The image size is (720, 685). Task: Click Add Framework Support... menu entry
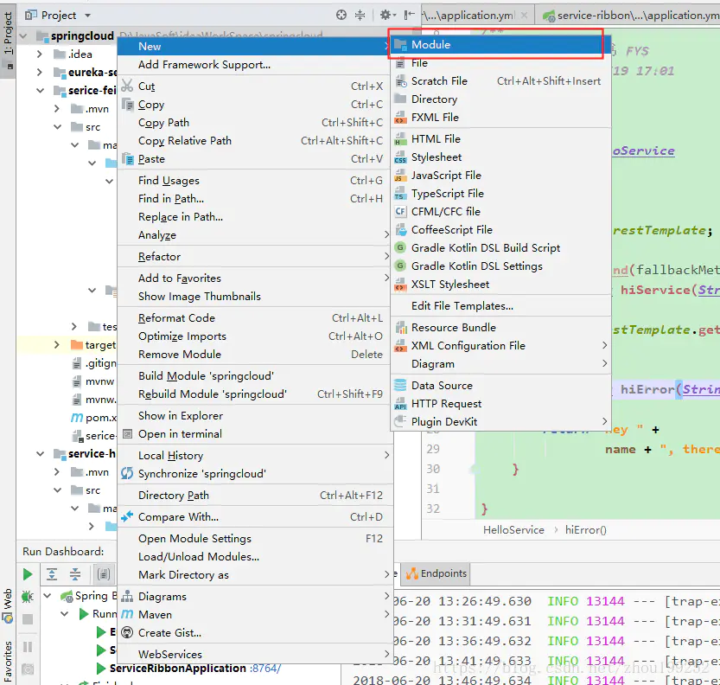[204, 64]
